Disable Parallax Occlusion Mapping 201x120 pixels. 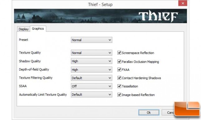(x=119, y=62)
